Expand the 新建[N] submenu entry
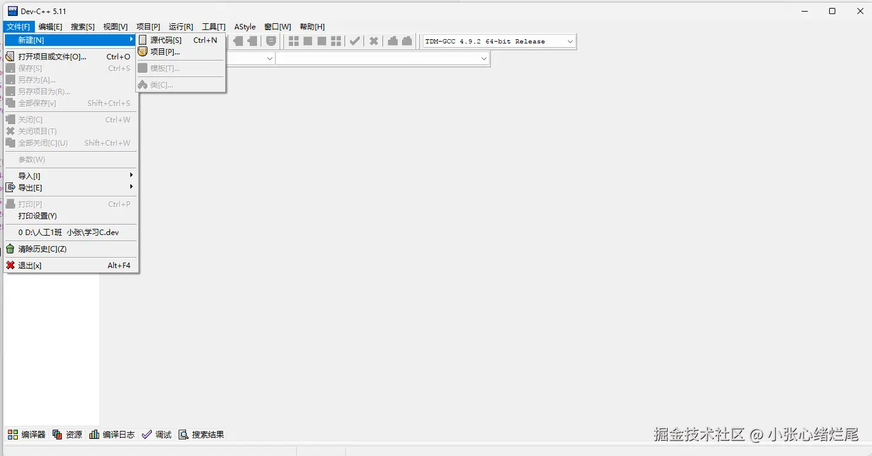 [71, 40]
